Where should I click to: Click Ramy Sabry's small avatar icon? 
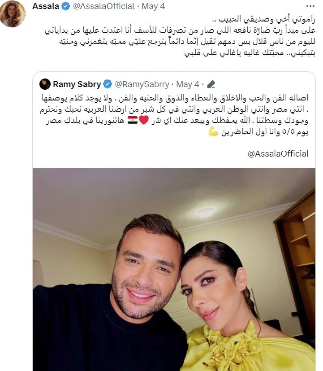[45, 84]
